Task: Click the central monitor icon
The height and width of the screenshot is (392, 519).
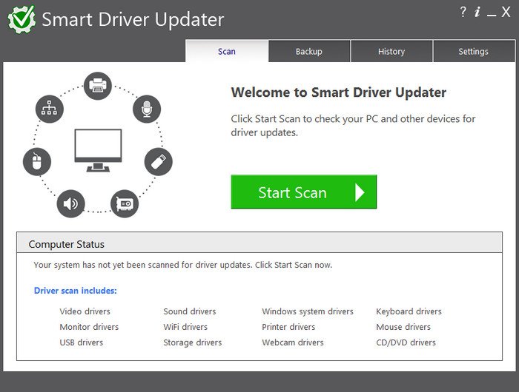Action: tap(98, 150)
